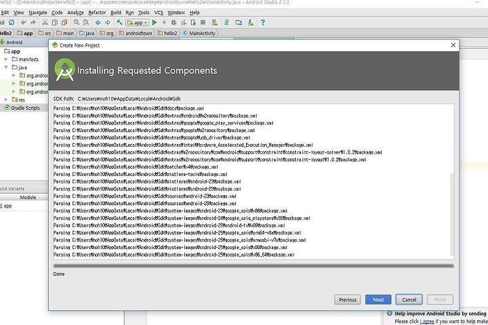Click the app breadcrumb in navigation bar

click(25, 33)
